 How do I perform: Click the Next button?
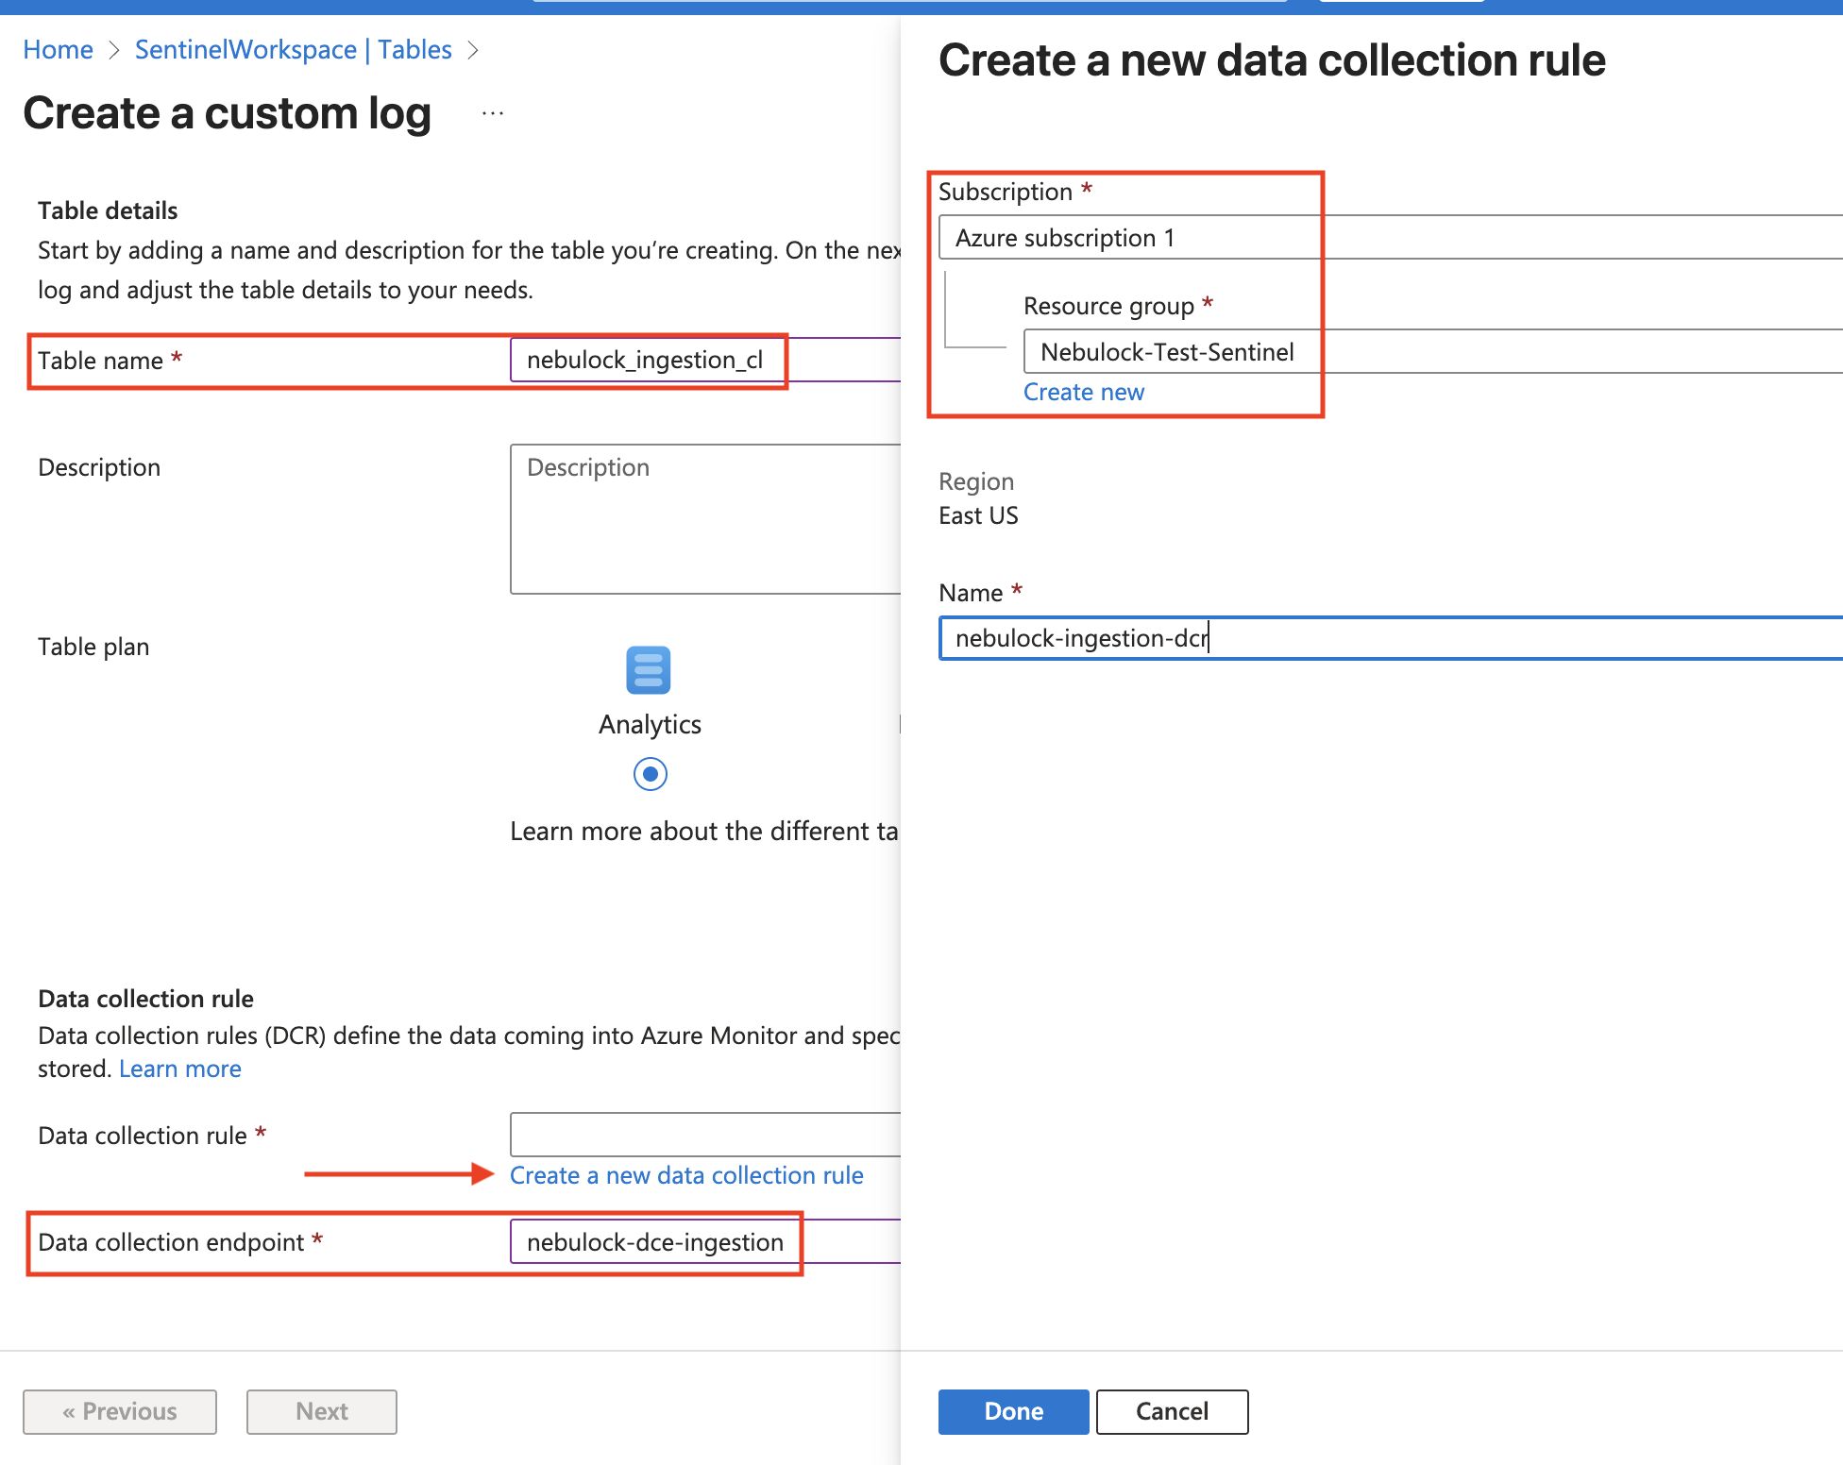322,1411
